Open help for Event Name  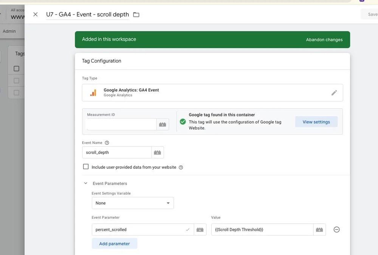pyautogui.click(x=107, y=143)
